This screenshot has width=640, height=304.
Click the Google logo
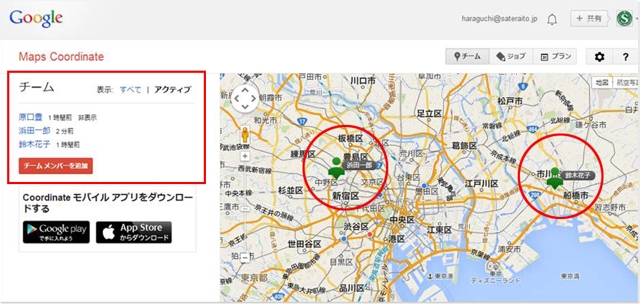pos(36,19)
